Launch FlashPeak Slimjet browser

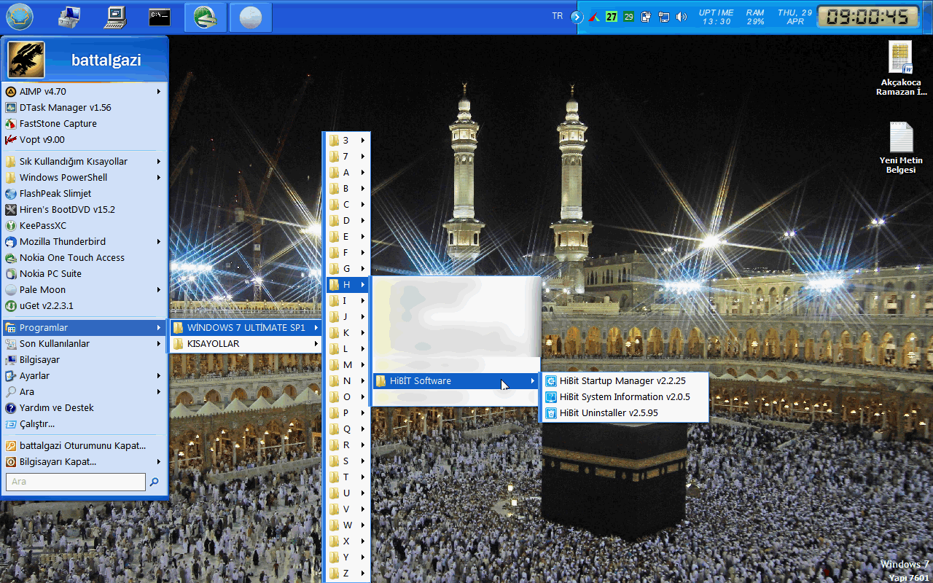point(85,194)
